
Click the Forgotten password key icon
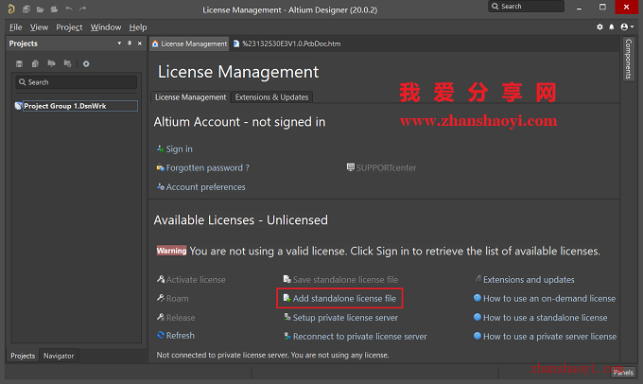[x=161, y=167]
